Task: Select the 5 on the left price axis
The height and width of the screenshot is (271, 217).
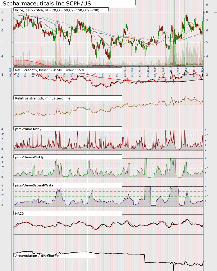Action: tap(2, 42)
